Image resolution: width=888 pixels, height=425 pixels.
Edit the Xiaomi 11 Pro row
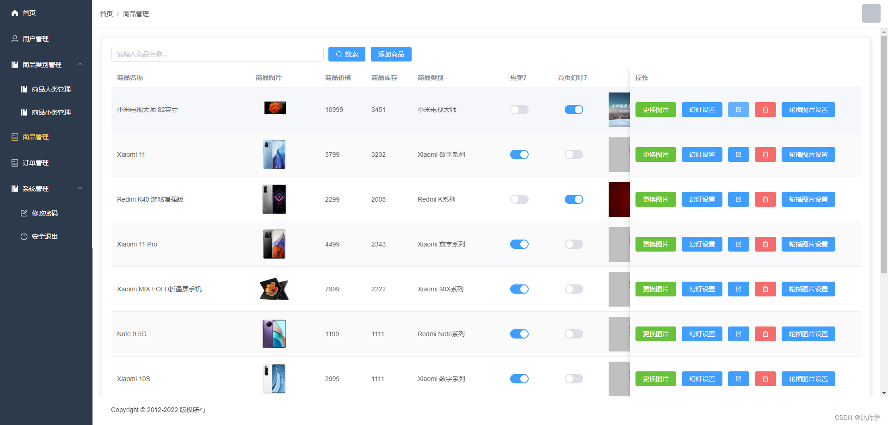pos(739,244)
